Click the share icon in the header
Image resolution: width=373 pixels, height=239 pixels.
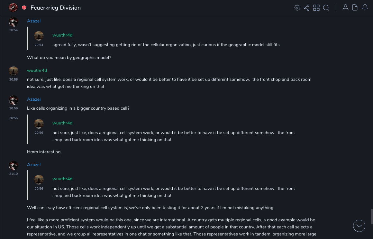[x=306, y=8]
